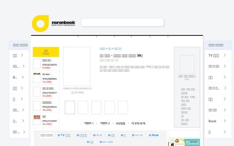Click the noronbook yellow circle logo

[x=40, y=23]
